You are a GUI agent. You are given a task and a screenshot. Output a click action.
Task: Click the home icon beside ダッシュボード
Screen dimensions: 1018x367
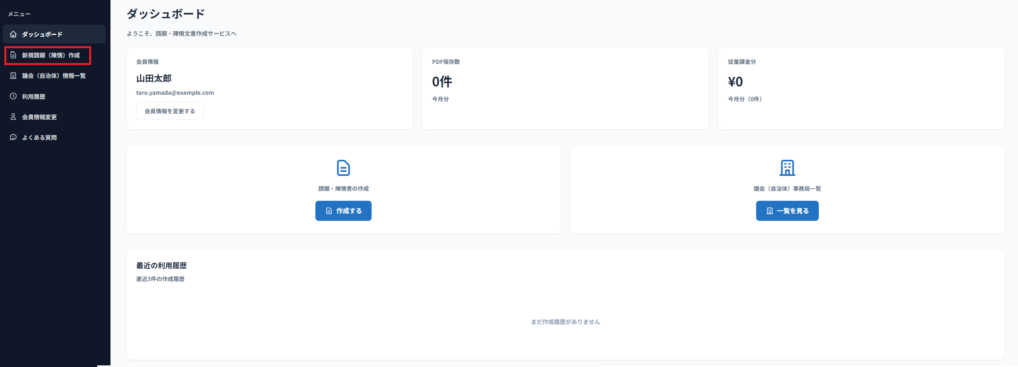pos(13,34)
